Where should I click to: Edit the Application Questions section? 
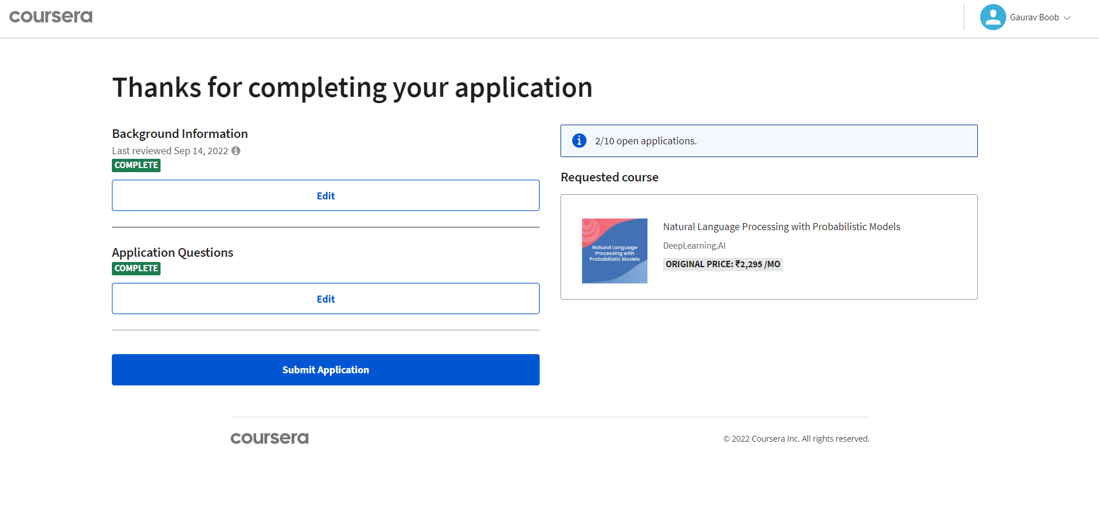pos(325,298)
